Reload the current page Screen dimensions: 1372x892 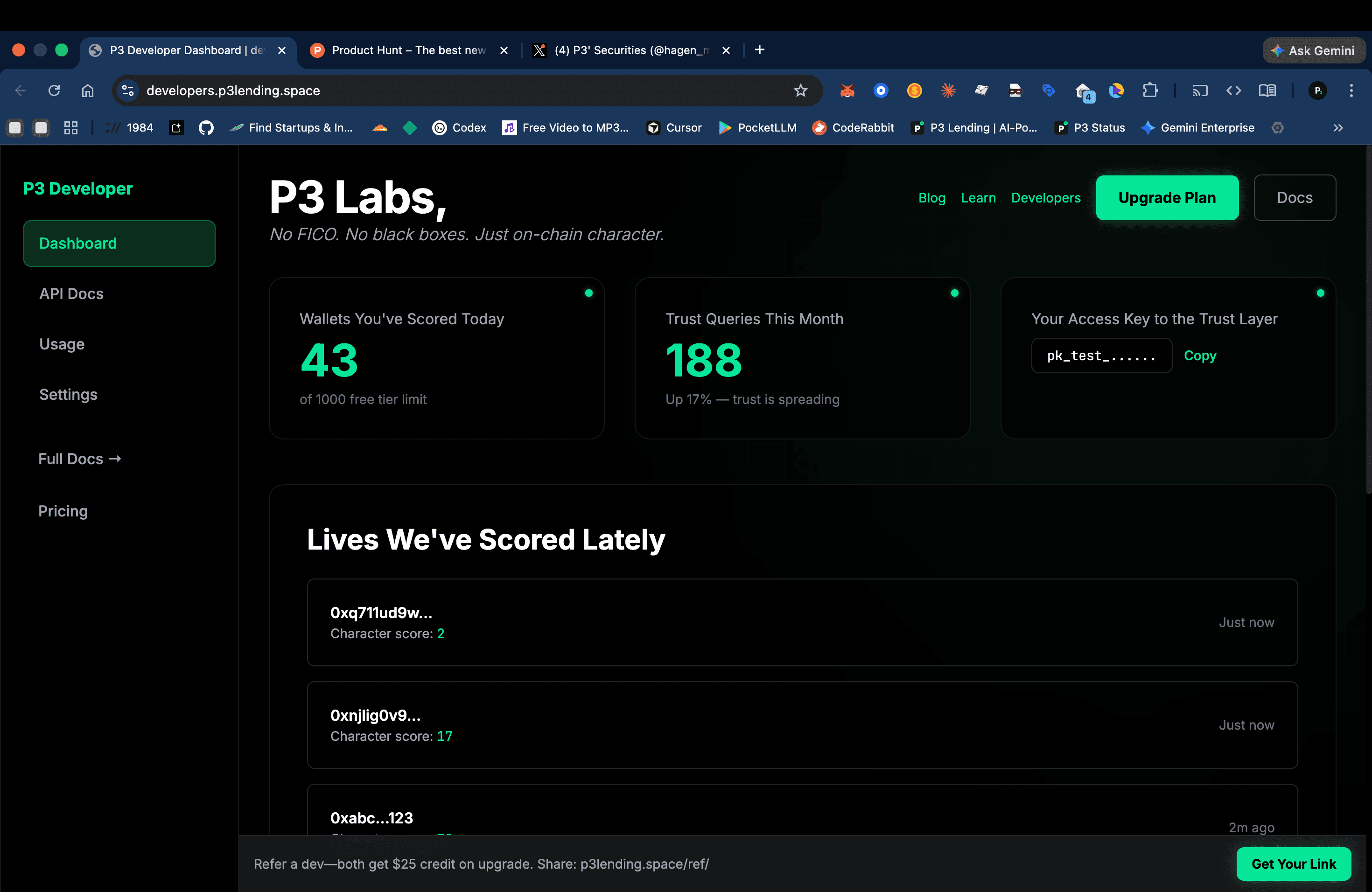pos(54,91)
